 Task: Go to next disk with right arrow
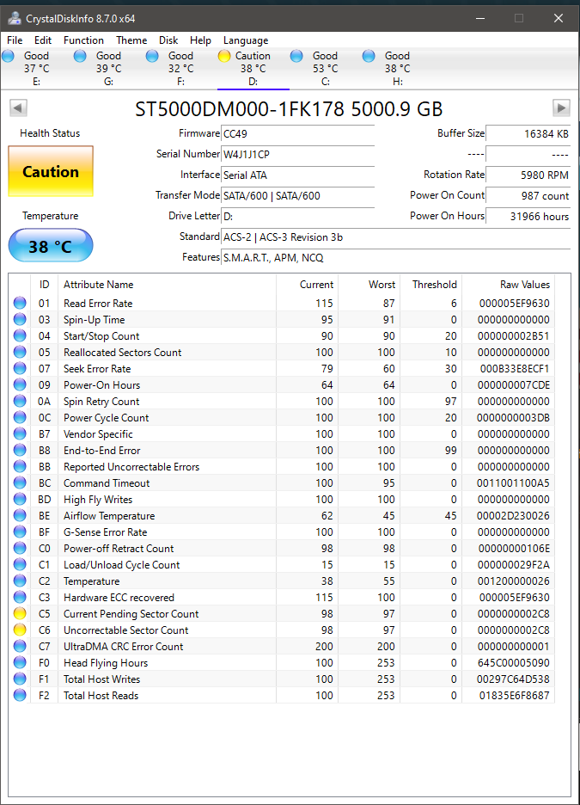[x=561, y=108]
